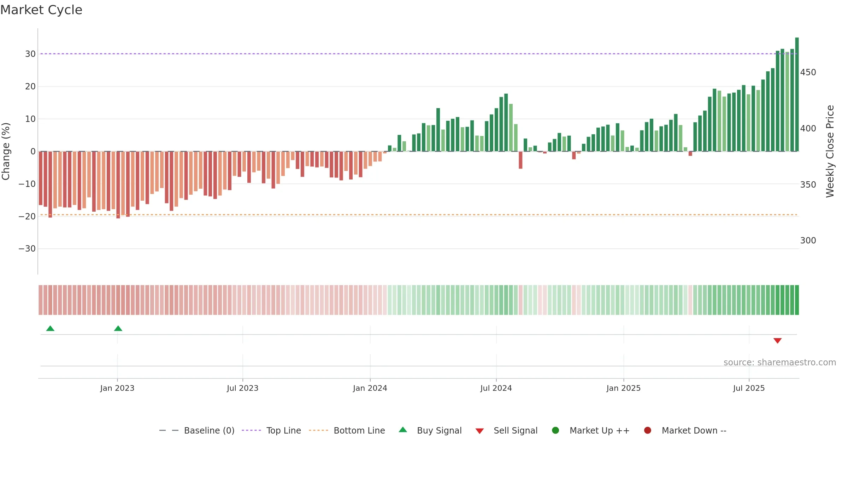The height and width of the screenshot is (477, 848).
Task: Click the green Buy Signal triangle in legend
Action: [403, 430]
